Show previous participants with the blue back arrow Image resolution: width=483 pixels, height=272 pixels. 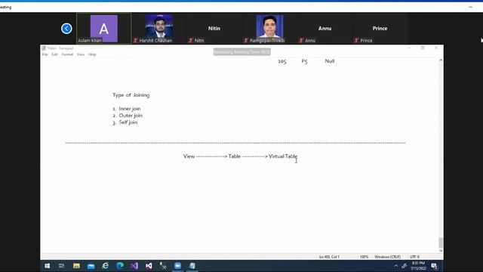click(x=66, y=29)
